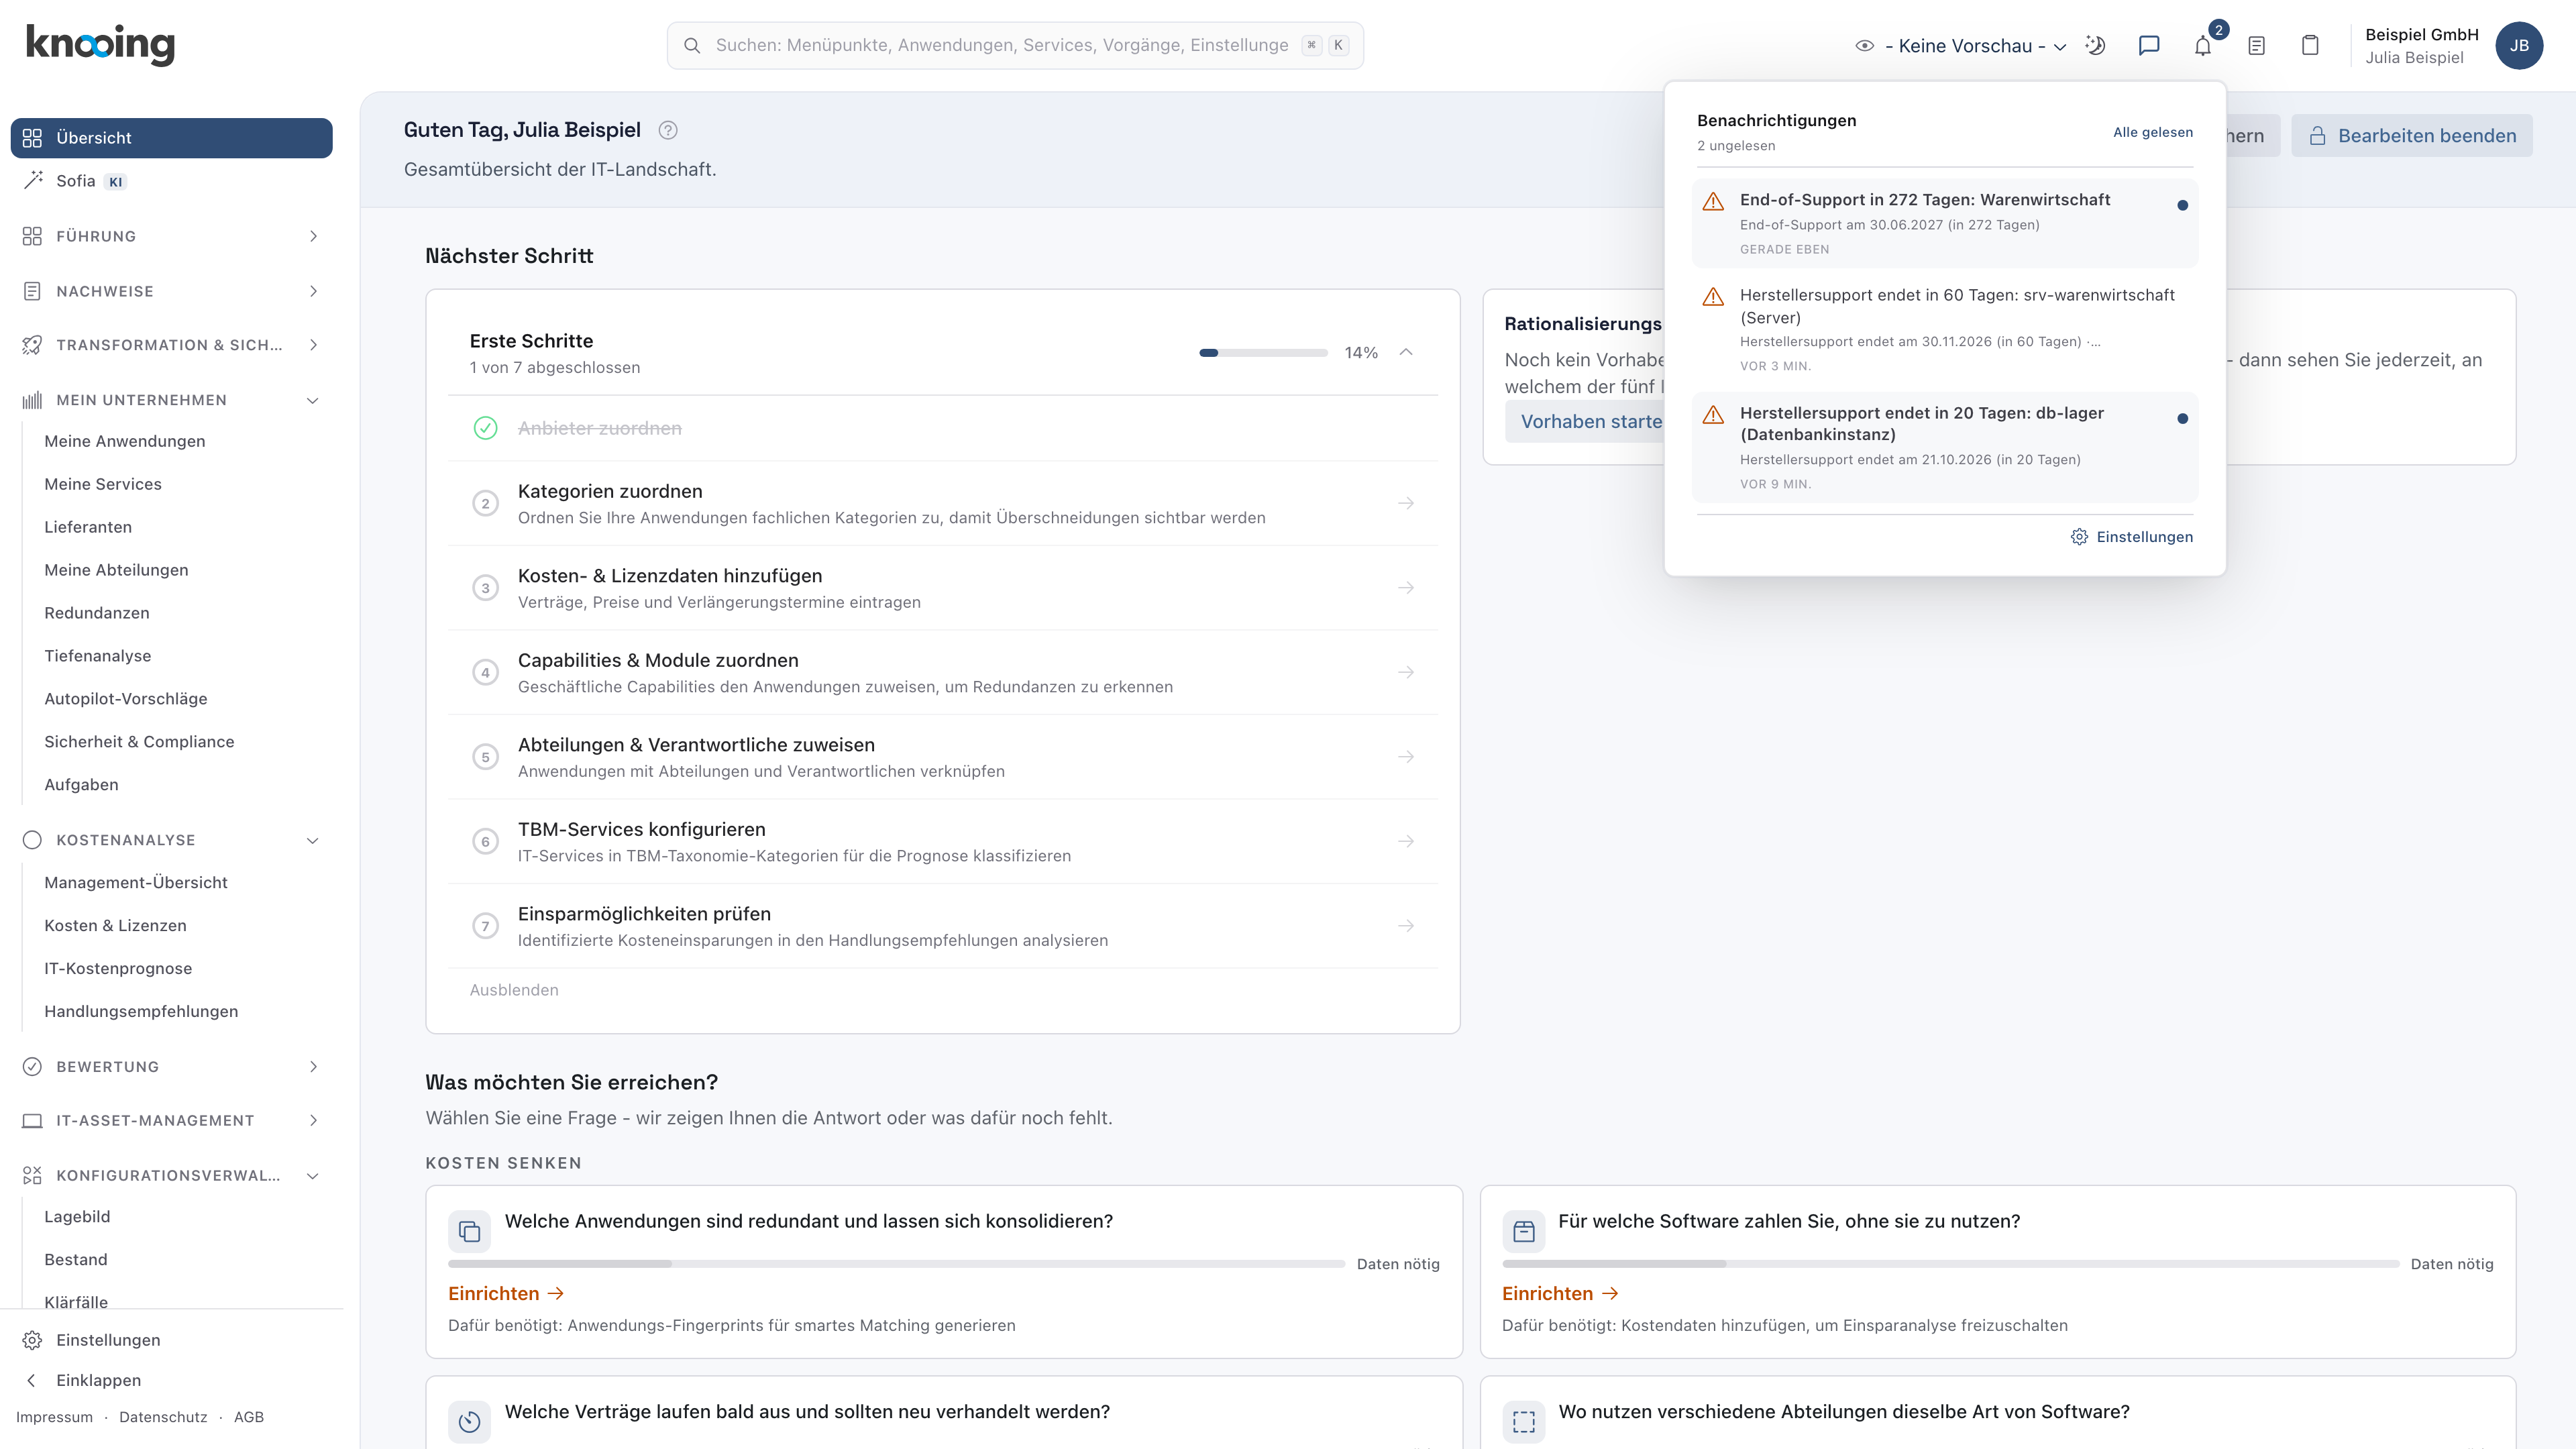
Task: Open the Impressum footer link
Action: coord(54,1417)
